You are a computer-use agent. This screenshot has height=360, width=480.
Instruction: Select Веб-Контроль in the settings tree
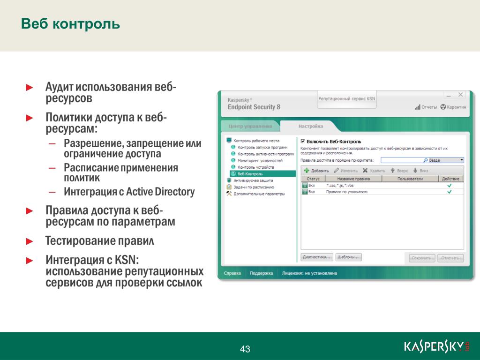pos(262,173)
